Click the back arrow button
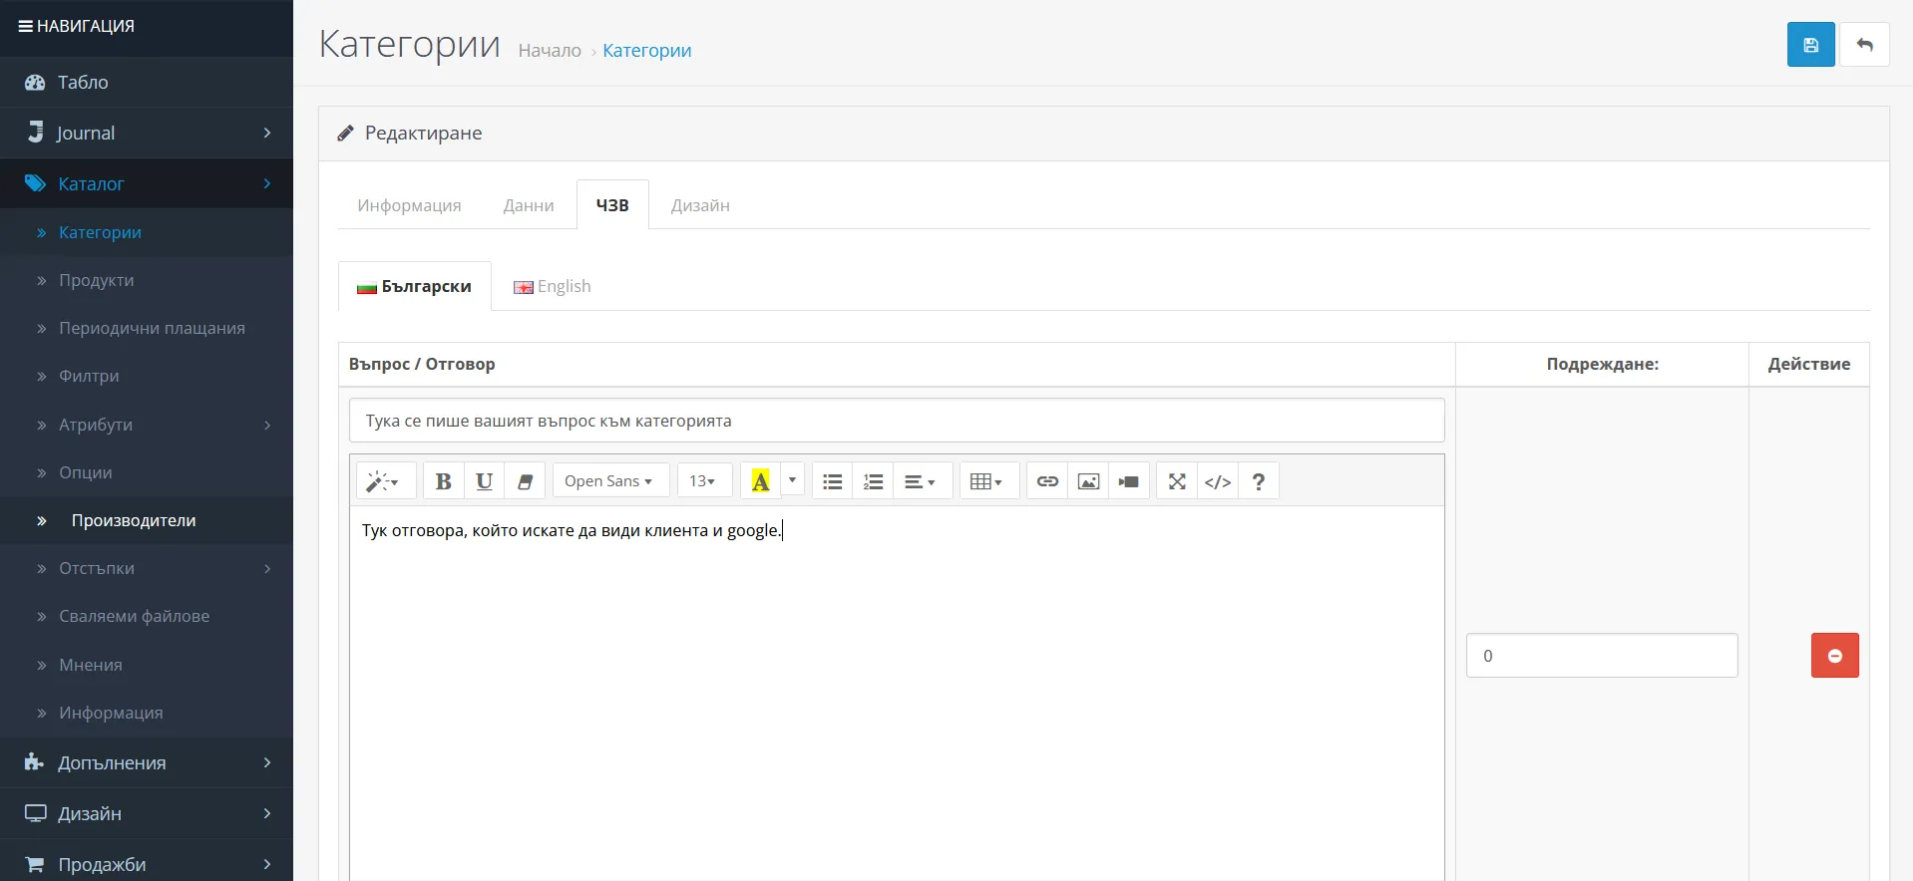This screenshot has height=881, width=1913. [1864, 45]
